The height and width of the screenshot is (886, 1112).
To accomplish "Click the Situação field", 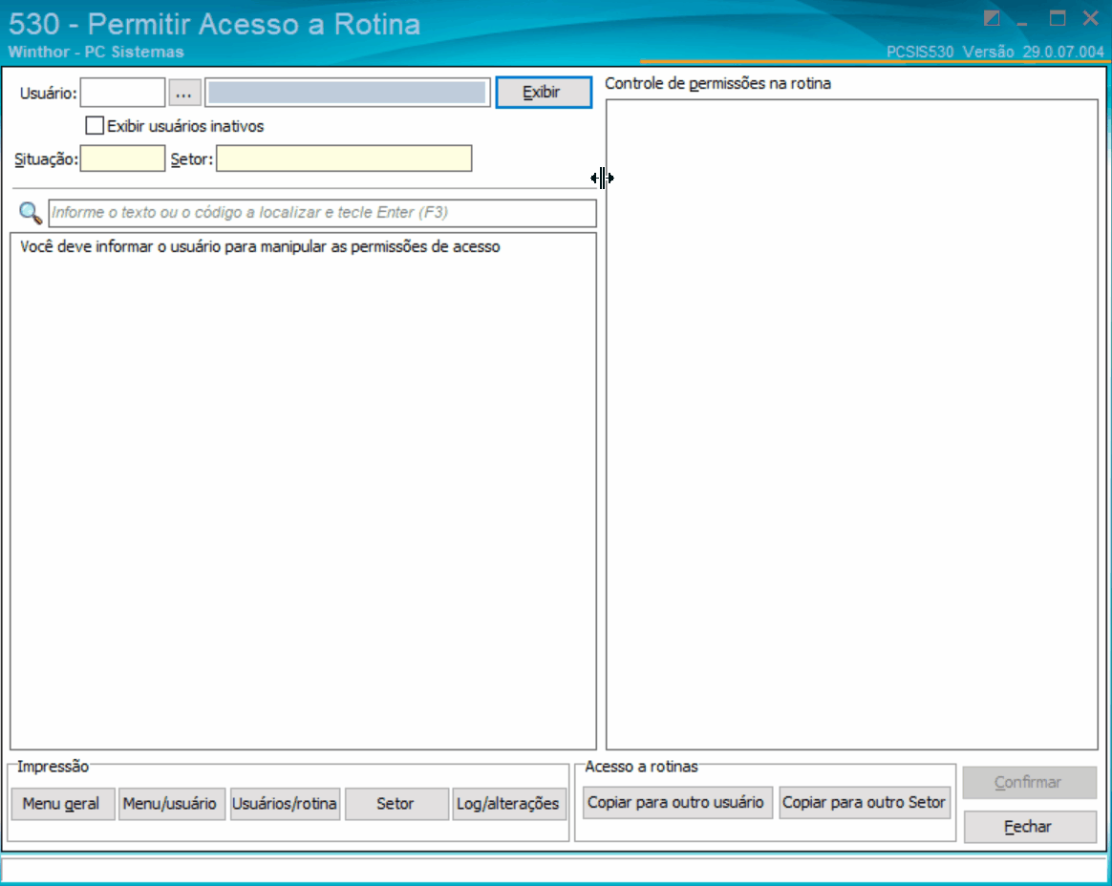I will coord(122,158).
